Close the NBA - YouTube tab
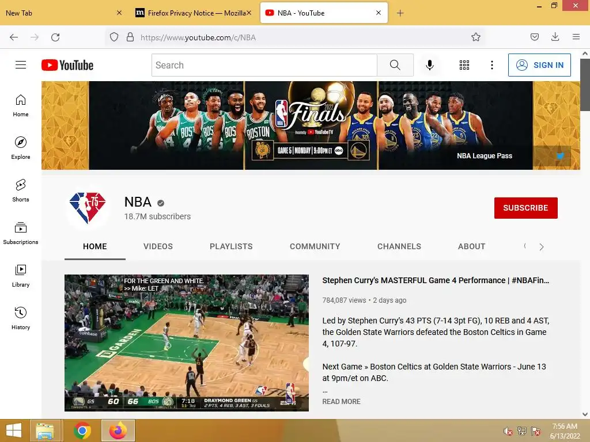Viewport: 590px width, 442px height. 379,13
